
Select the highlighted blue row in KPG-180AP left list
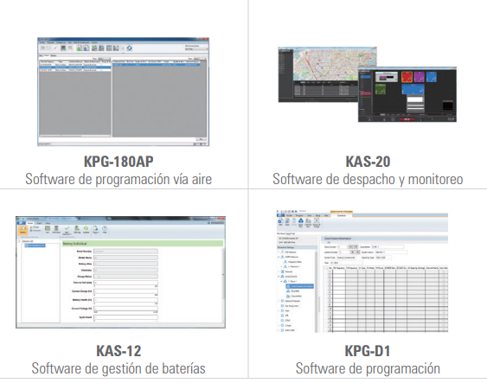75,67
